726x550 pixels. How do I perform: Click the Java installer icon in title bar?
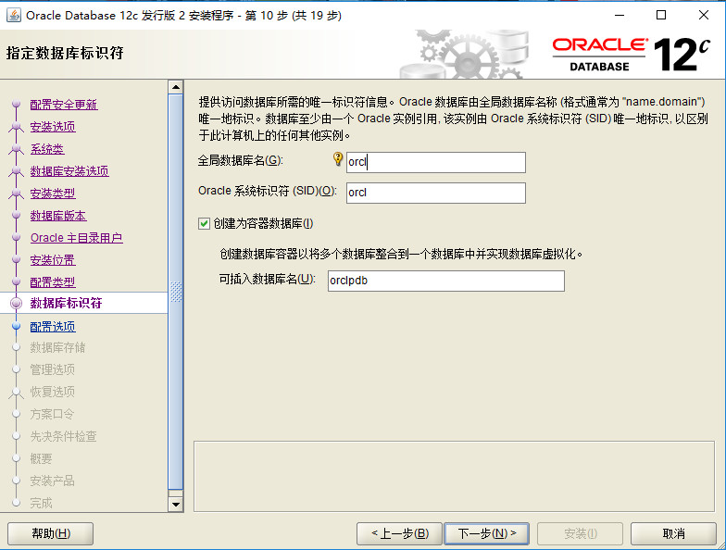click(13, 15)
